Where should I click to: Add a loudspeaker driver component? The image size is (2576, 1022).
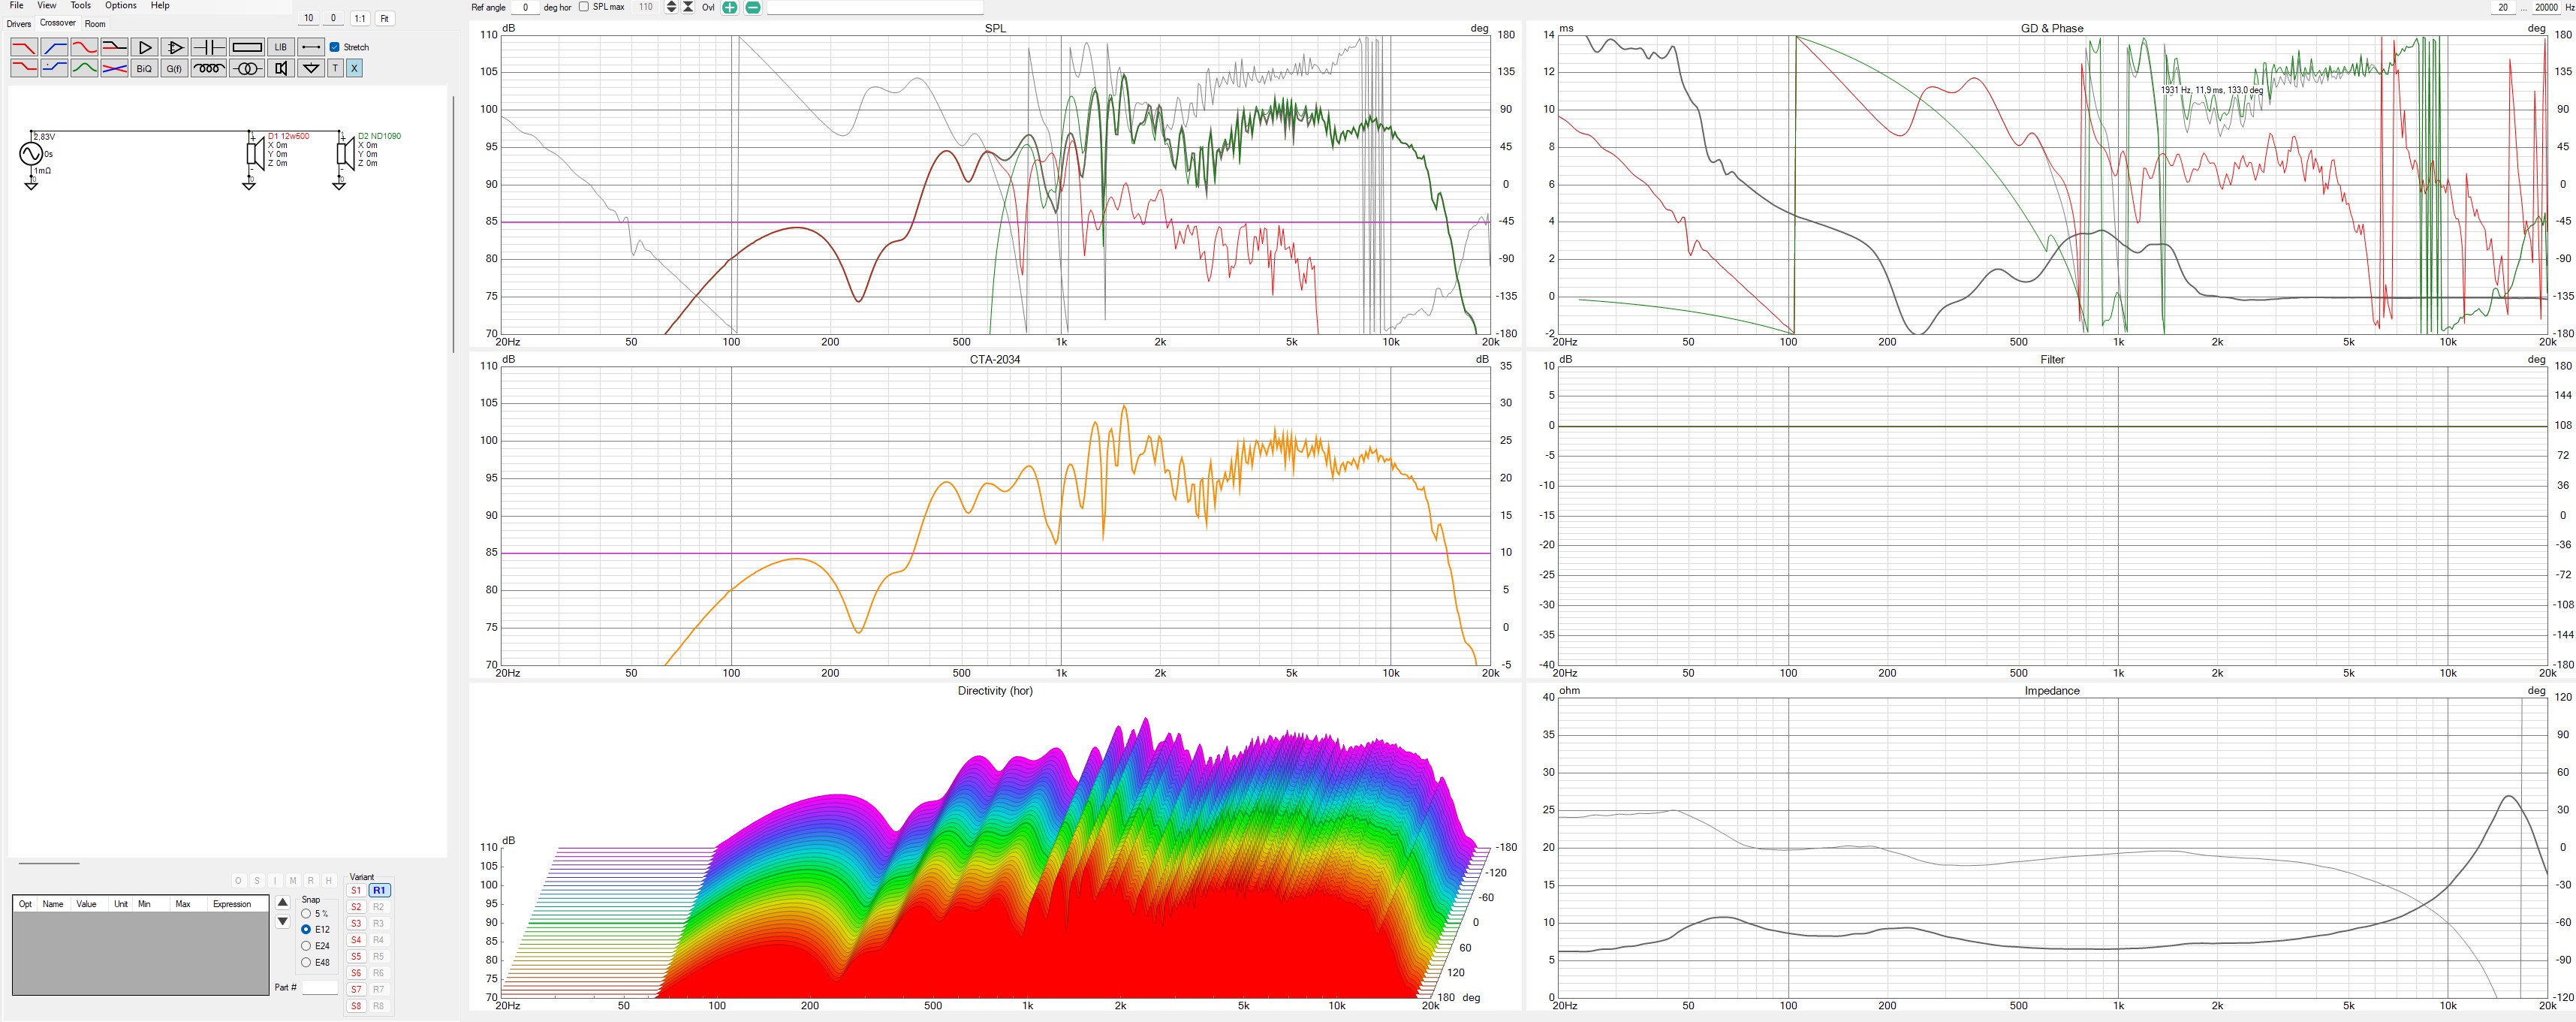coord(281,68)
